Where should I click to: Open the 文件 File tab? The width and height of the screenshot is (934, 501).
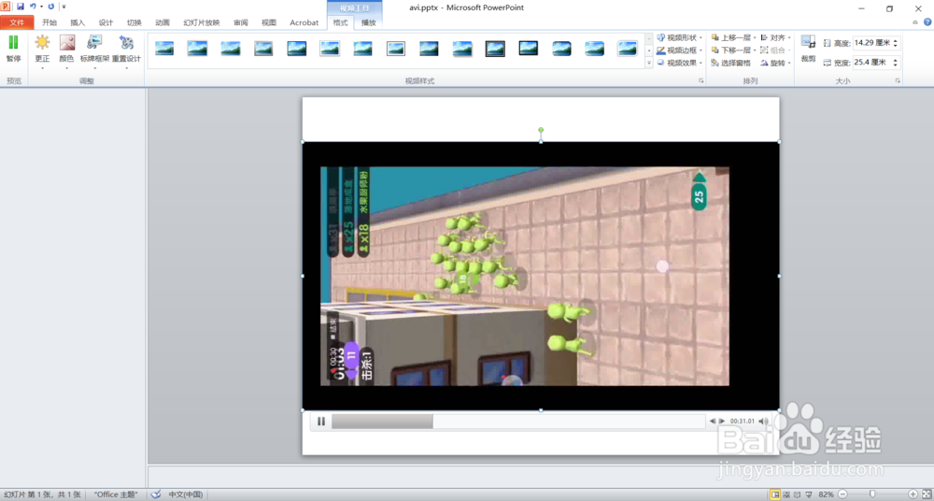17,22
